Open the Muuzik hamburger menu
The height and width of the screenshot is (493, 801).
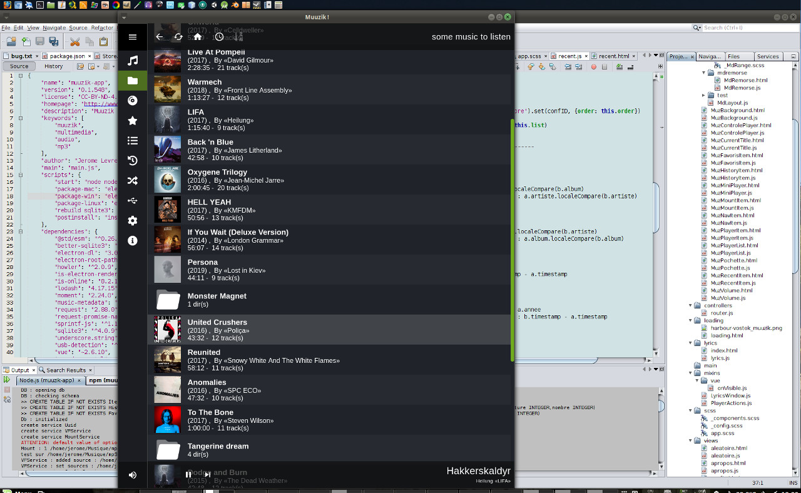[x=133, y=37]
